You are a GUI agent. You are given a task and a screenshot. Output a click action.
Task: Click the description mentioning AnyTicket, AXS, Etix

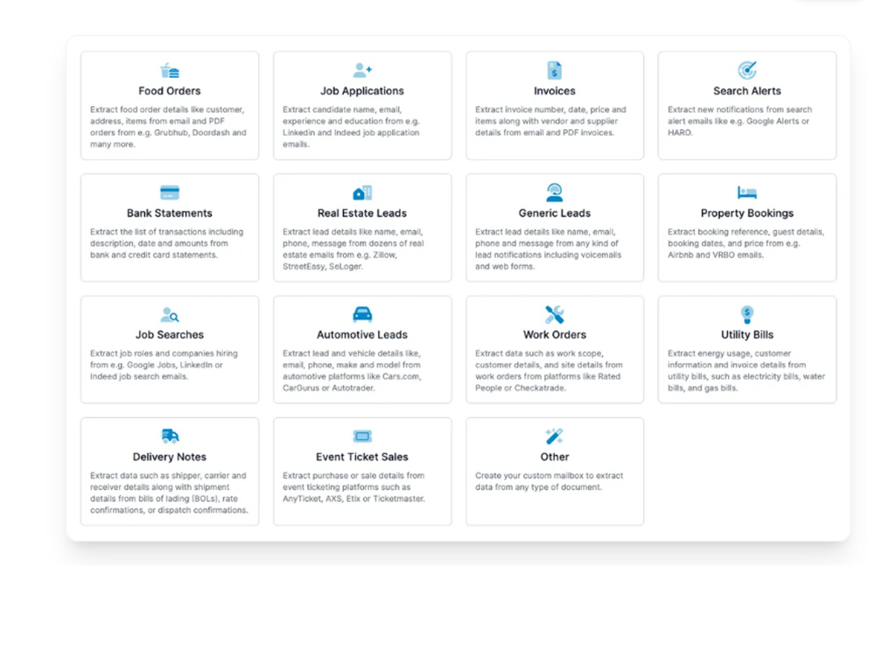(x=353, y=487)
